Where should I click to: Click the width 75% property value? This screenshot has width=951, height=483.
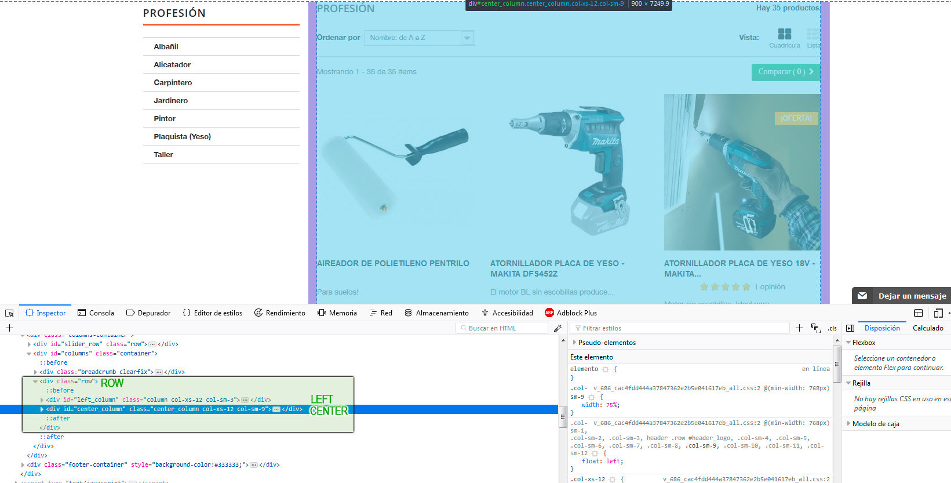click(x=611, y=405)
